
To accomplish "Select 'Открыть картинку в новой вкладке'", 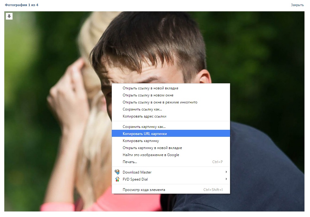I will point(171,148).
